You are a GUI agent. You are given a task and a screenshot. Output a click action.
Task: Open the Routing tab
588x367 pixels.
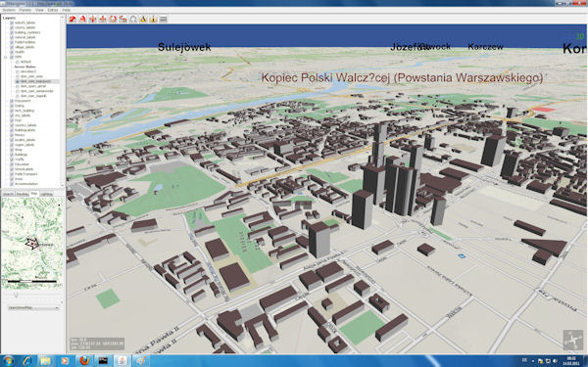coord(23,194)
